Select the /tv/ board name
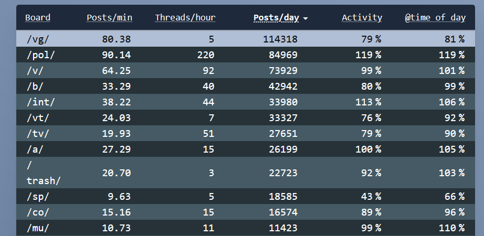Viewport: 484px width, 236px height. click(x=38, y=134)
